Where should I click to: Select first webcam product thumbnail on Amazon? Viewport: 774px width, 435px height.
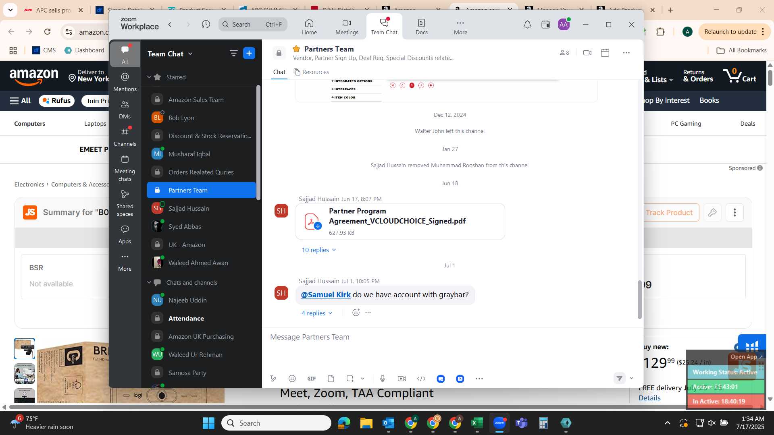click(25, 348)
